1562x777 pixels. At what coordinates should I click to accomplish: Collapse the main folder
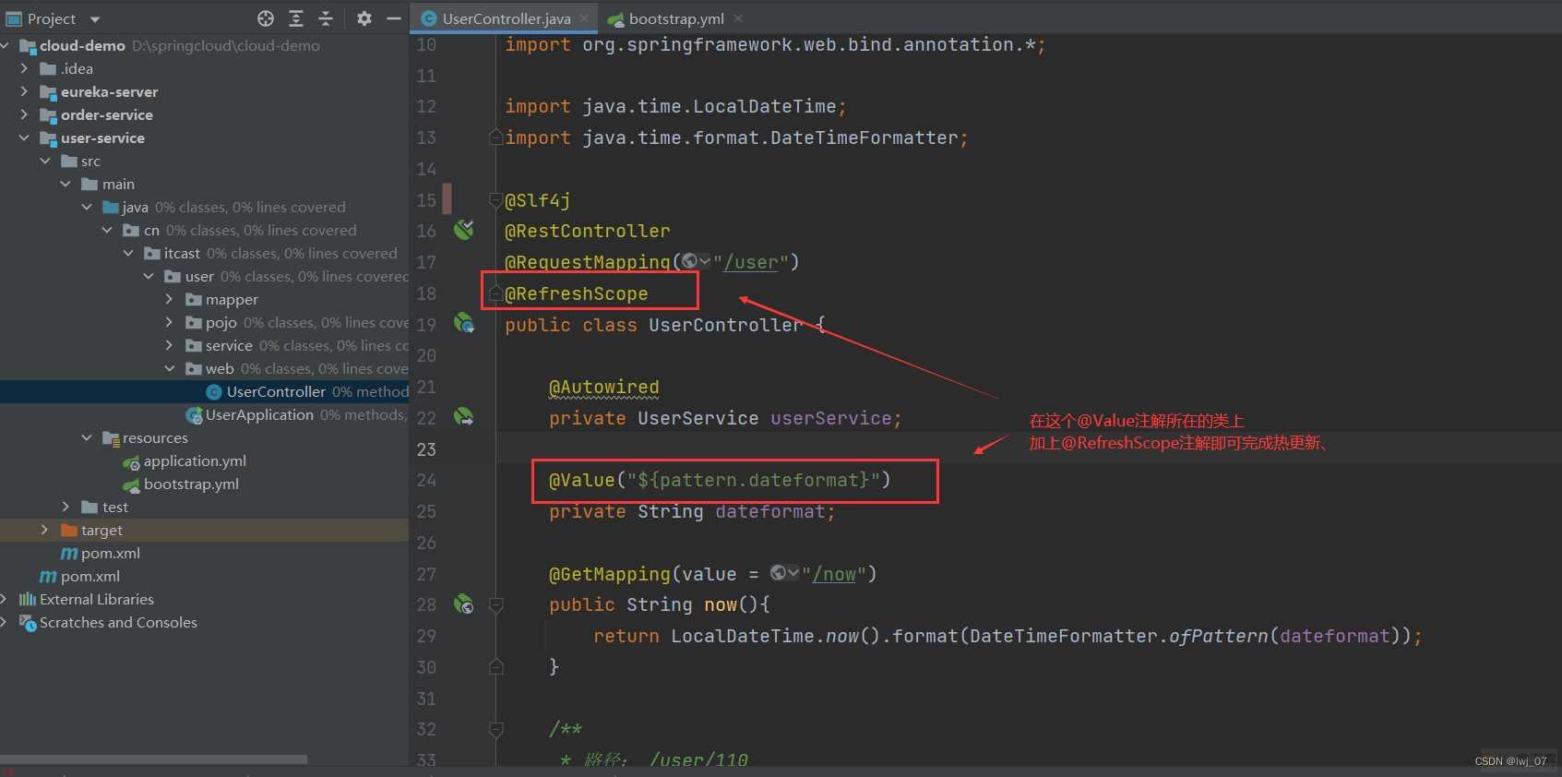coord(66,184)
